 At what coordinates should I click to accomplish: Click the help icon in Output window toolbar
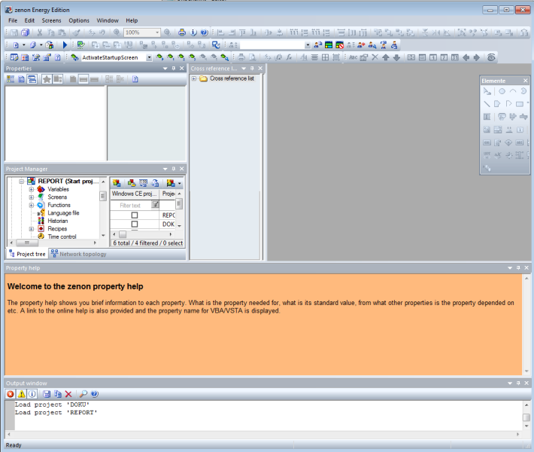(94, 394)
